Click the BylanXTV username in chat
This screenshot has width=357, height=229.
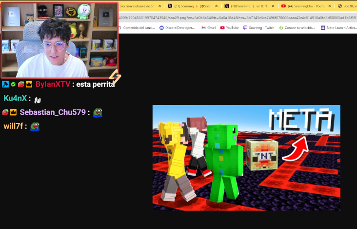[53, 84]
